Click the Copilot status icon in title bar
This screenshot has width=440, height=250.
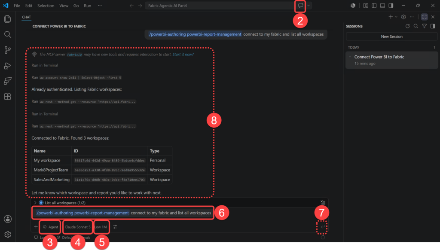coord(353,6)
